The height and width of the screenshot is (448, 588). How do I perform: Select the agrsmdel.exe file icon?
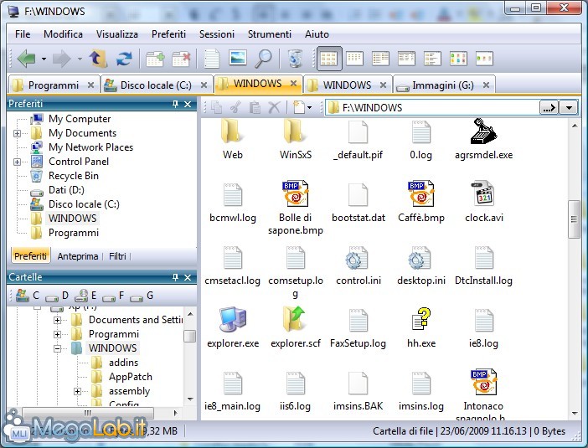[x=483, y=131]
